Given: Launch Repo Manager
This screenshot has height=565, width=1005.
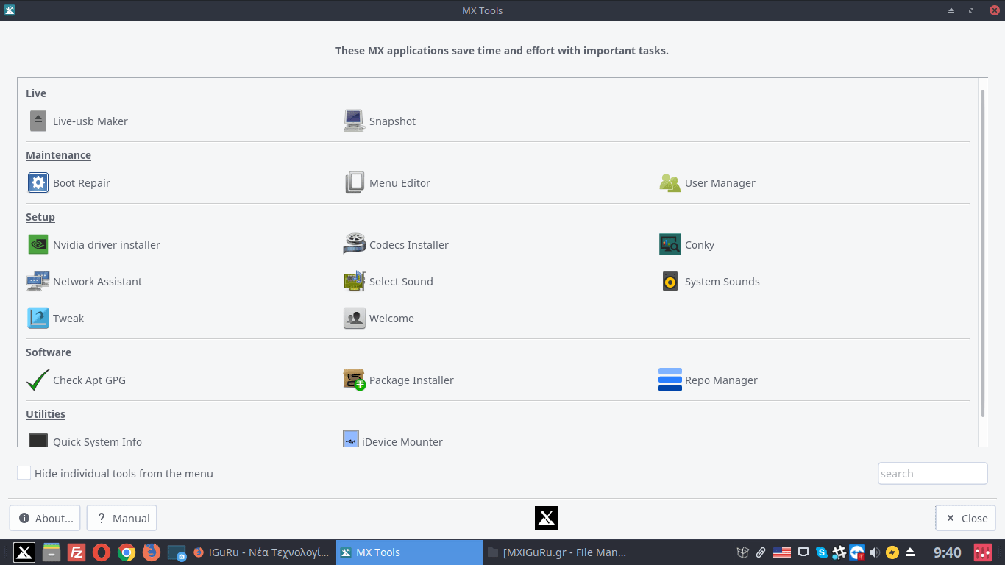Looking at the screenshot, I should (x=708, y=380).
